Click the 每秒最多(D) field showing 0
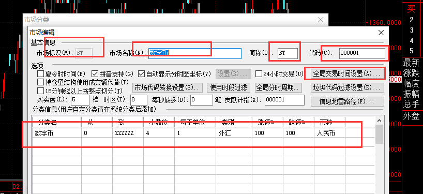This screenshot has height=194, width=423. [202, 99]
